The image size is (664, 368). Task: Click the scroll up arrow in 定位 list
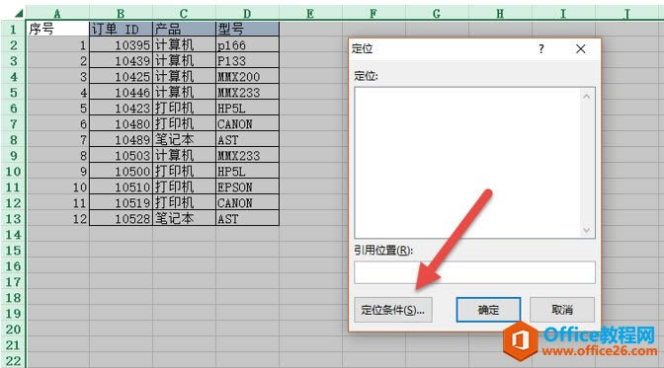pyautogui.click(x=587, y=97)
